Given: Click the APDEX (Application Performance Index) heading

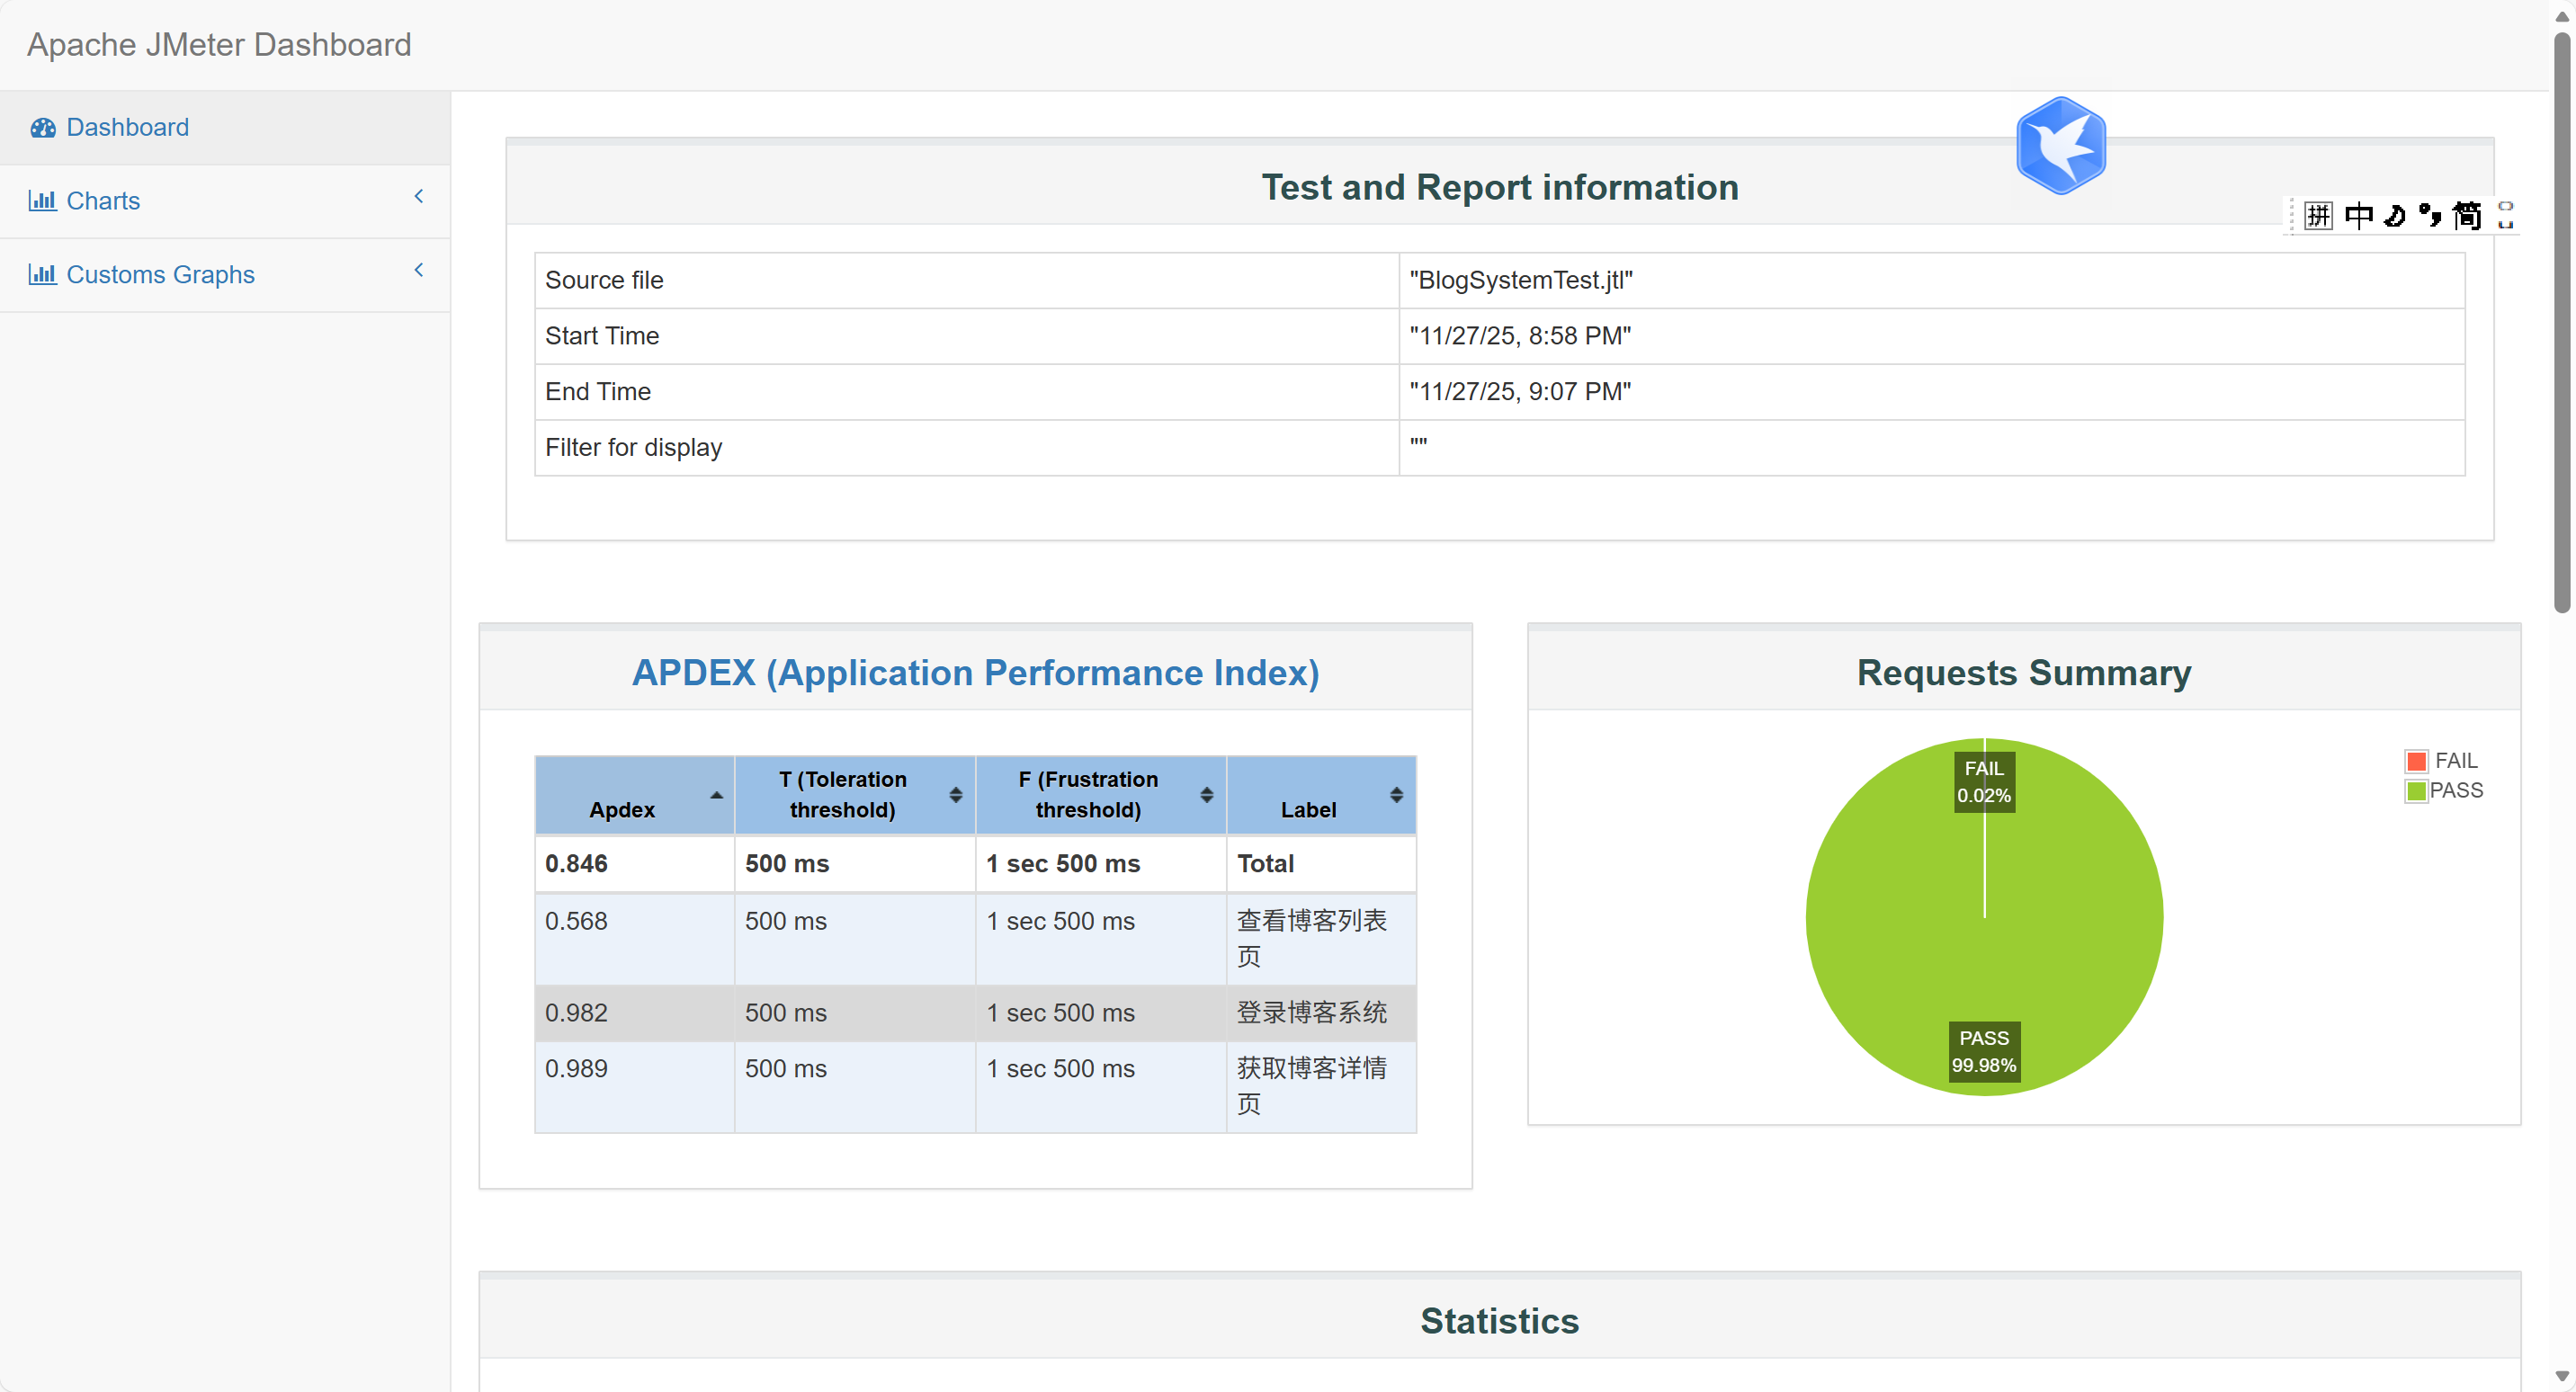Looking at the screenshot, I should click(975, 673).
